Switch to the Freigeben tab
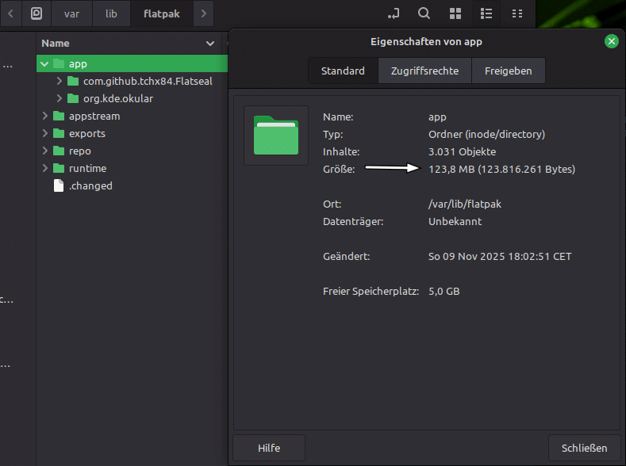 [509, 71]
